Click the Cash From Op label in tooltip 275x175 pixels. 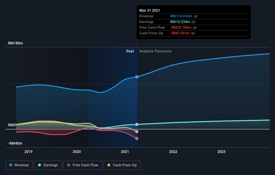click(x=151, y=33)
